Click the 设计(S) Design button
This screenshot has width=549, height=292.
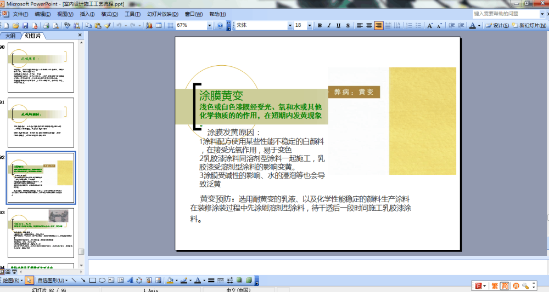click(497, 26)
